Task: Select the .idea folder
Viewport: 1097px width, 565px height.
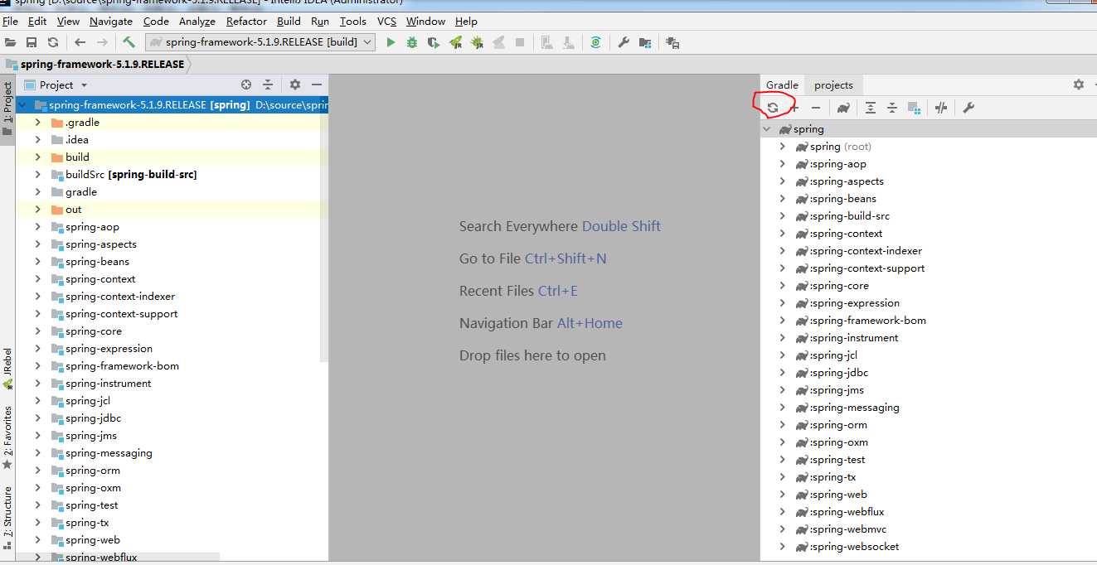Action: click(x=77, y=139)
